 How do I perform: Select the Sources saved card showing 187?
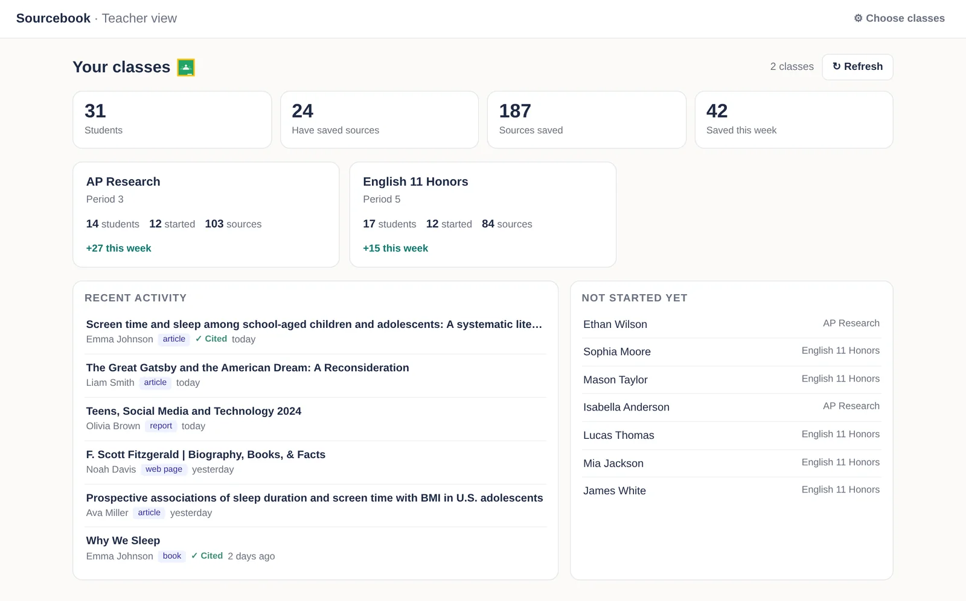[x=587, y=119]
